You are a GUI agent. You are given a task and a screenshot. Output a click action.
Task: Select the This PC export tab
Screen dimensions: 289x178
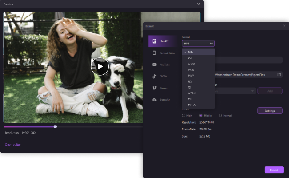(163, 41)
